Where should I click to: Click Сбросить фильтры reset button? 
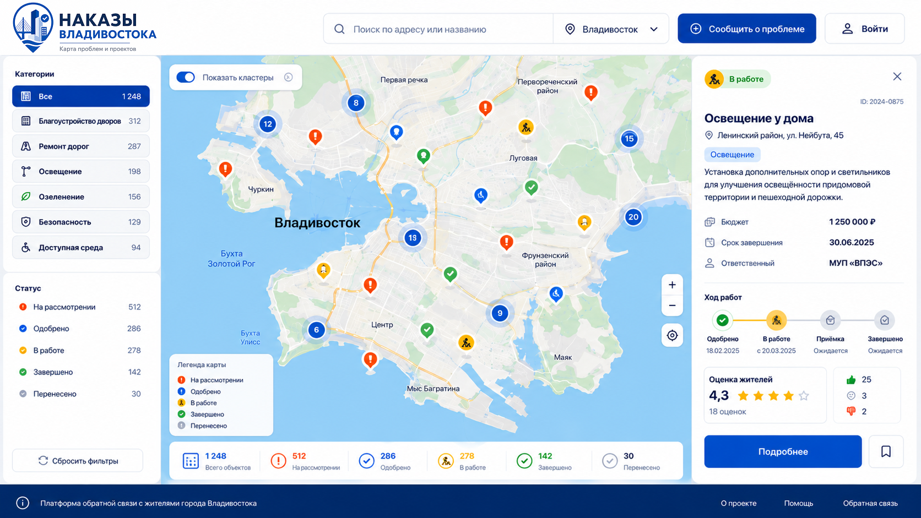78,461
